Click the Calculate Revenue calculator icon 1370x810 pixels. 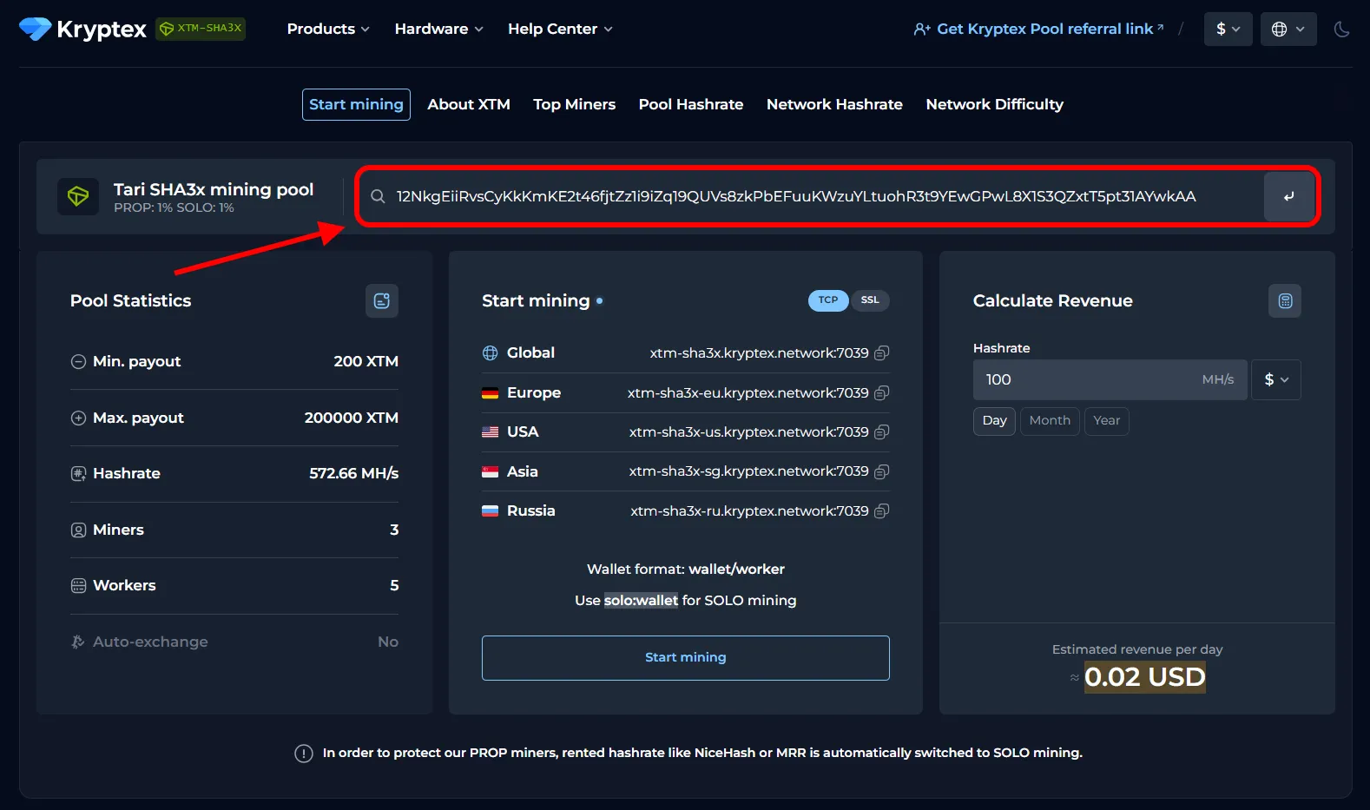[x=1284, y=301]
